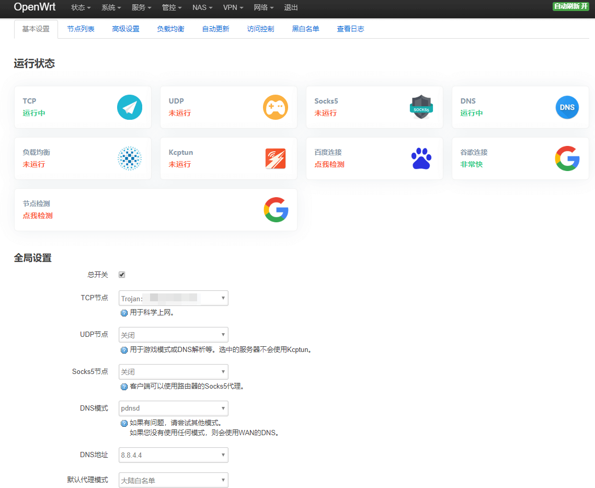Click 退出 to log out
Viewport: 595px width, 488px height.
coord(291,8)
